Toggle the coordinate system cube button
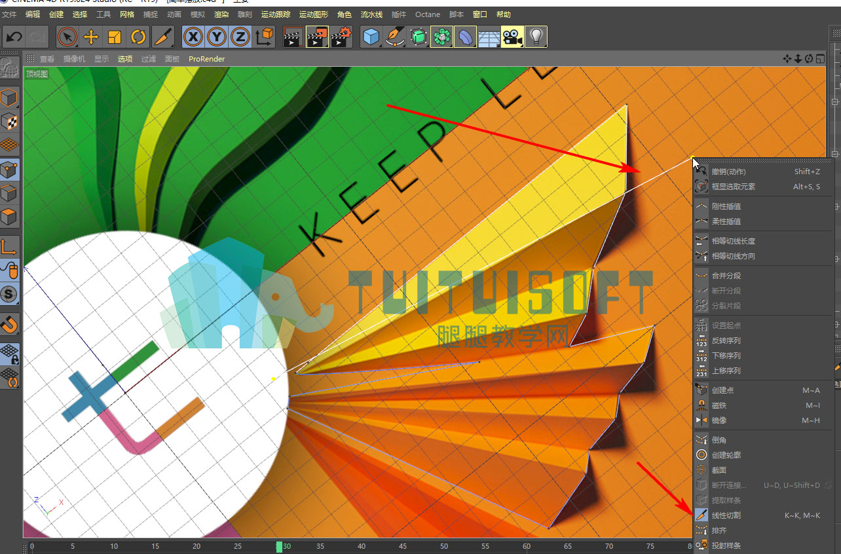This screenshot has height=554, width=841. pos(264,37)
